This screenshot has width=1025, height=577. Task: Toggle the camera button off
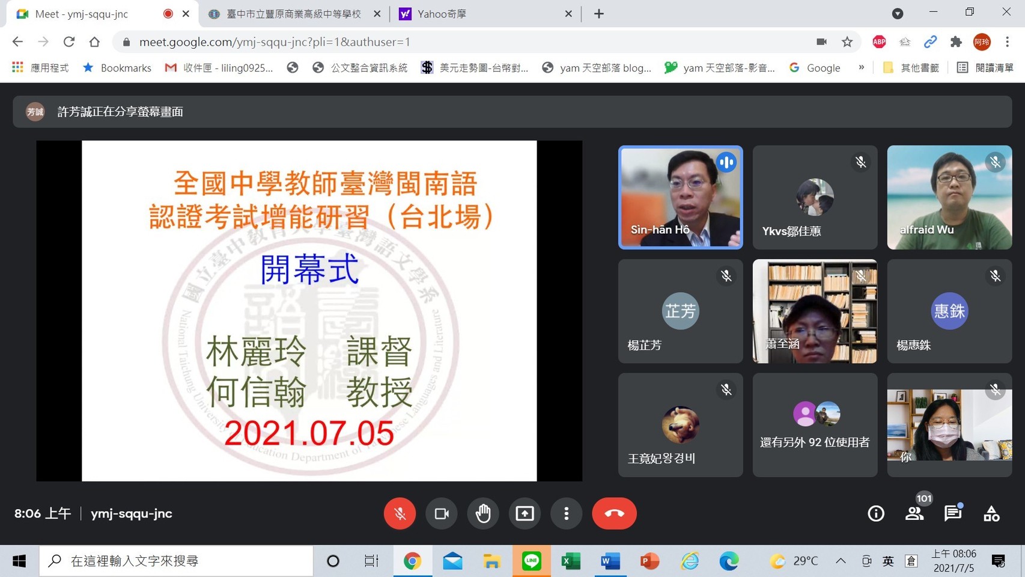pyautogui.click(x=442, y=513)
